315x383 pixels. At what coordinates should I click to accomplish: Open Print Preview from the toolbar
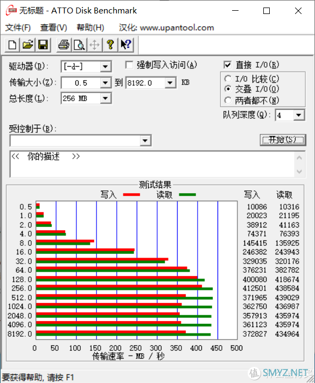pyautogui.click(x=79, y=45)
